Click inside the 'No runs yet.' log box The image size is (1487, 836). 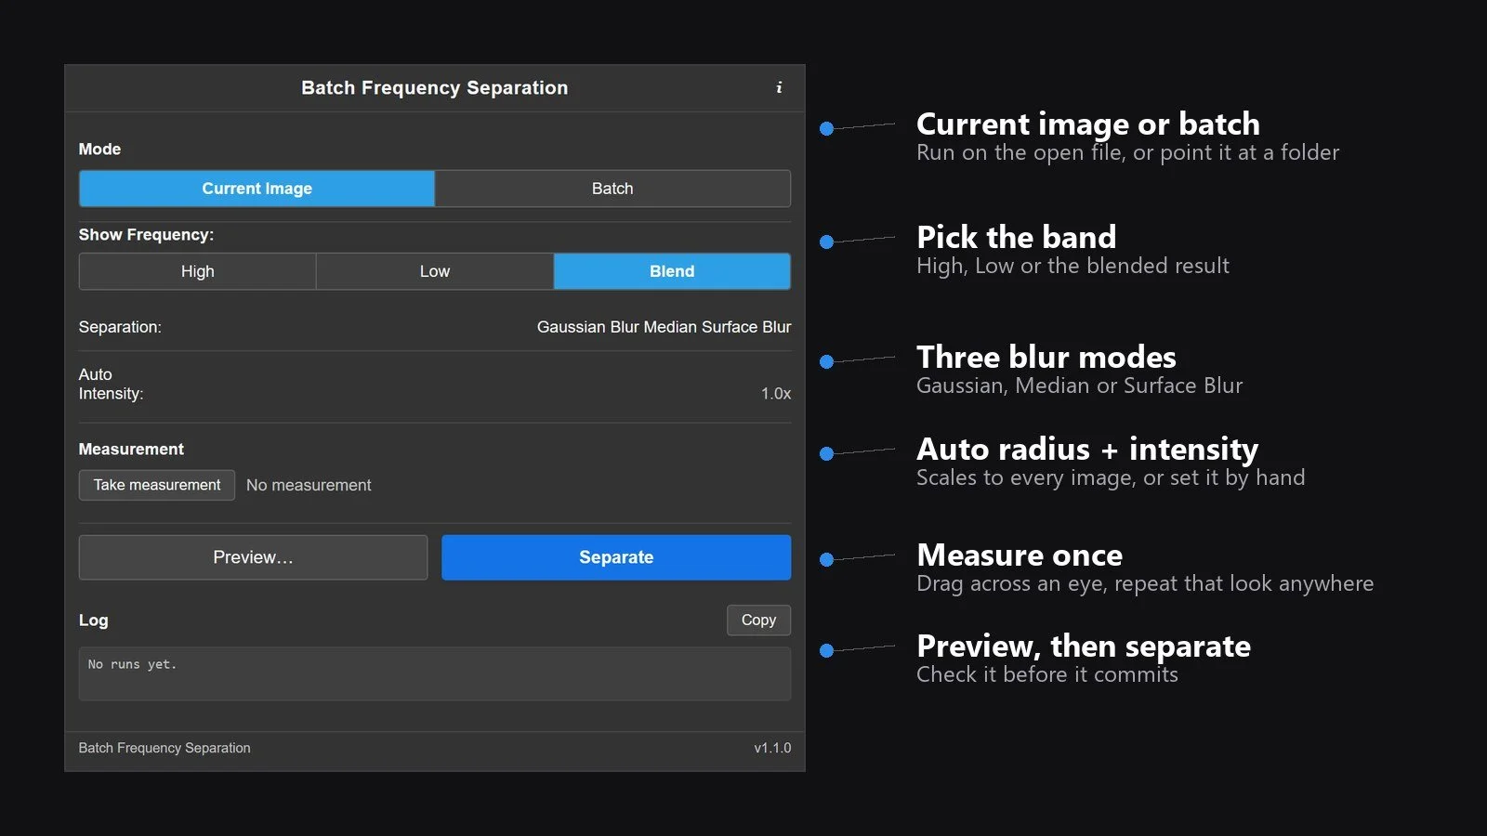[435, 673]
